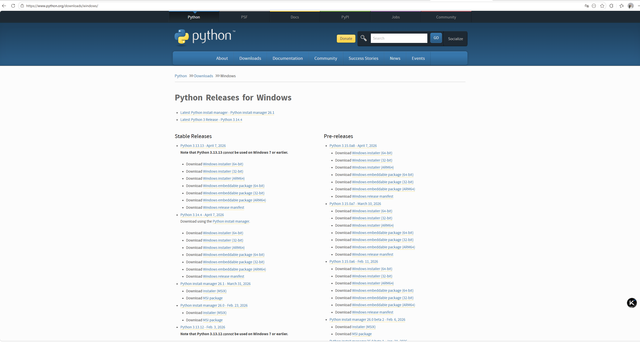The height and width of the screenshot is (342, 640).
Task: Switch to the PyPI top tab
Action: click(345, 17)
